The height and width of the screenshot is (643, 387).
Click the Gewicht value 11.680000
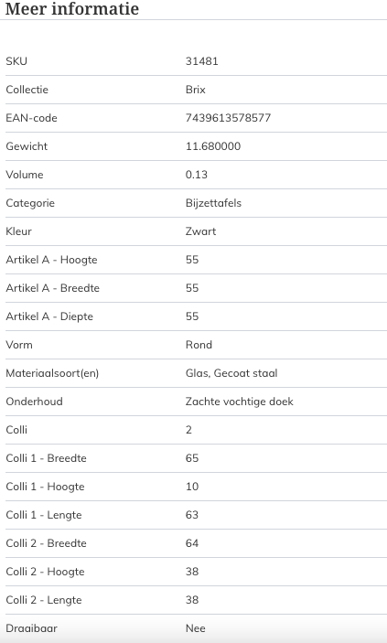tap(213, 146)
